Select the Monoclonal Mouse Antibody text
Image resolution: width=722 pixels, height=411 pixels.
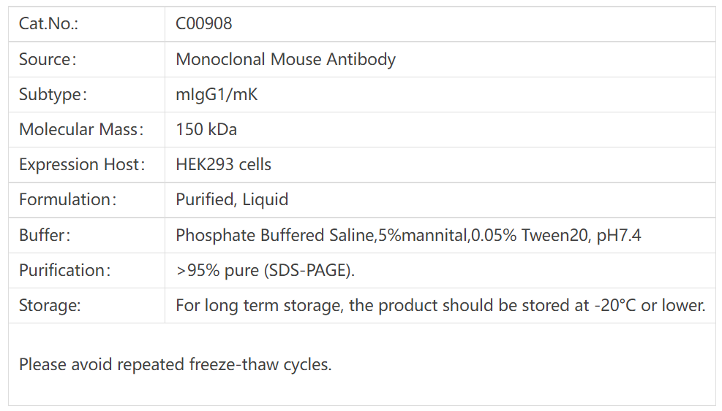point(285,59)
